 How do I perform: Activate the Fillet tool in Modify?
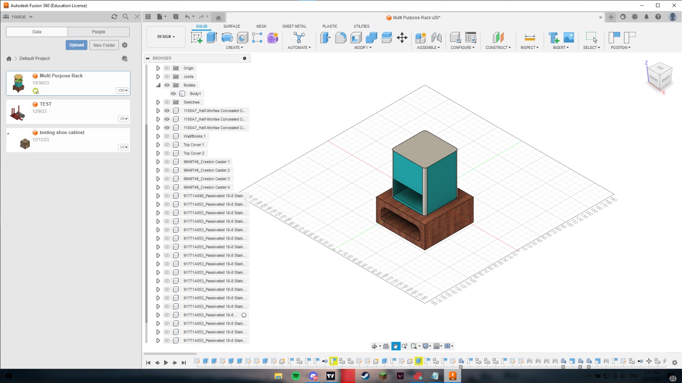[341, 38]
